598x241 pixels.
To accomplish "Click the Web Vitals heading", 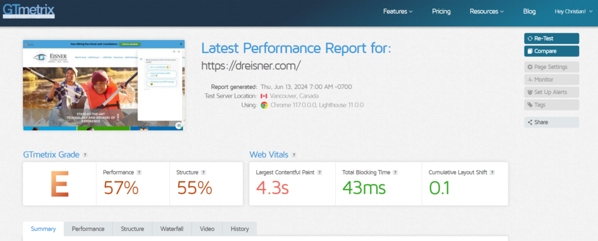I will pos(269,155).
